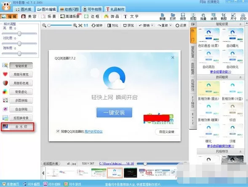Viewport: 248px width, 187px height.
Task: Open the 高清场景 menu
Action: (x=71, y=16)
